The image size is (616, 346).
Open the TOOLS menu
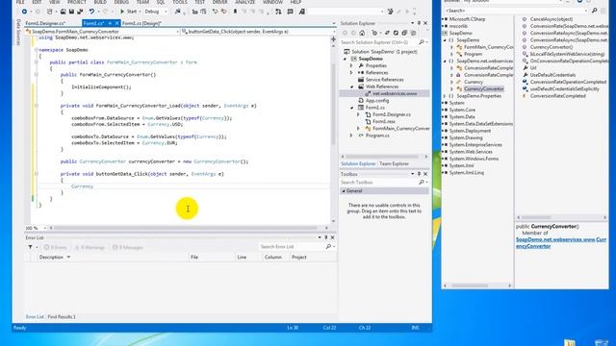180,2
